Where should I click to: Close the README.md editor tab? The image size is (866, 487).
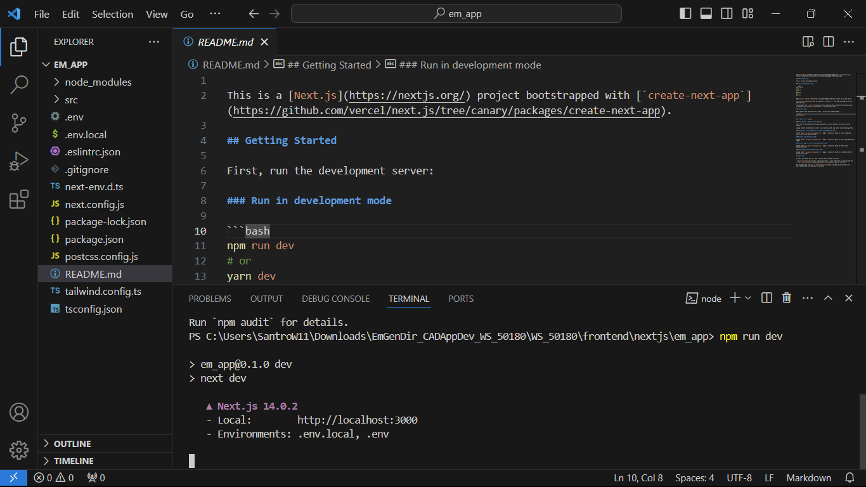tap(264, 42)
